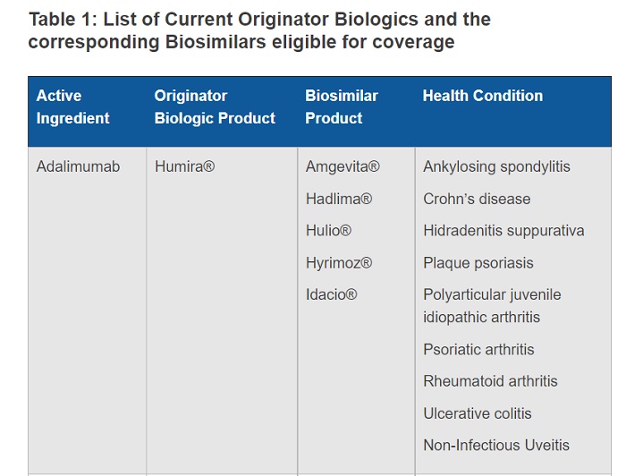The image size is (626, 476).
Task: Click the Health Condition column header
Action: coord(482,96)
